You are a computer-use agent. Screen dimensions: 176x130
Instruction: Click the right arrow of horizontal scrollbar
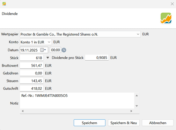pyautogui.click(x=131, y=111)
